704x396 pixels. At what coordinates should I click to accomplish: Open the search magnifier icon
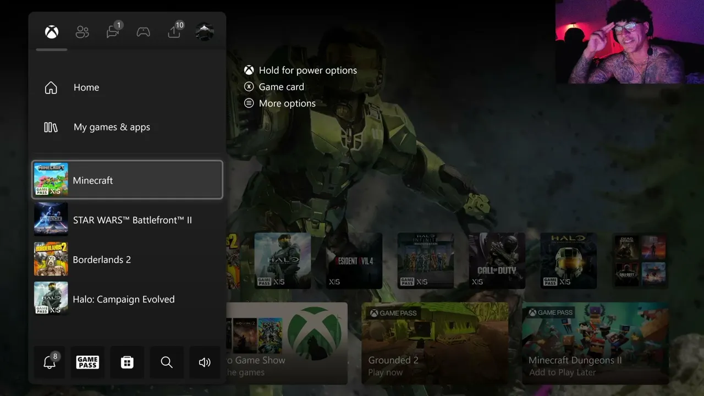click(167, 362)
